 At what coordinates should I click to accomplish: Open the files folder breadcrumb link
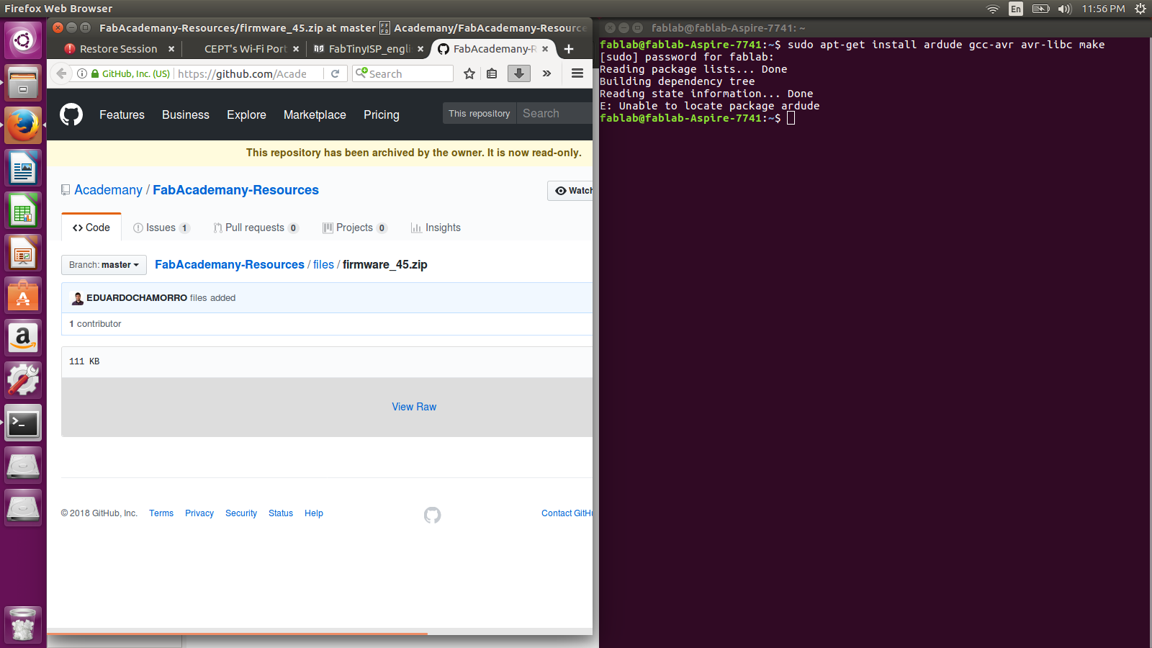point(323,265)
